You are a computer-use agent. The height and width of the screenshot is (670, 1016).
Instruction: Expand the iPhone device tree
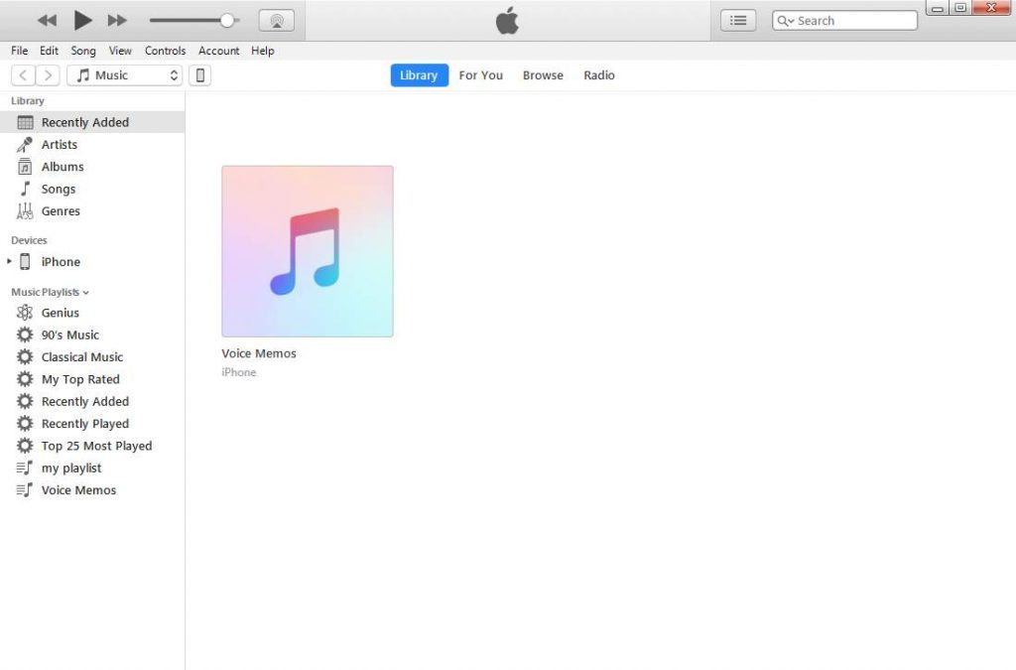click(x=10, y=262)
